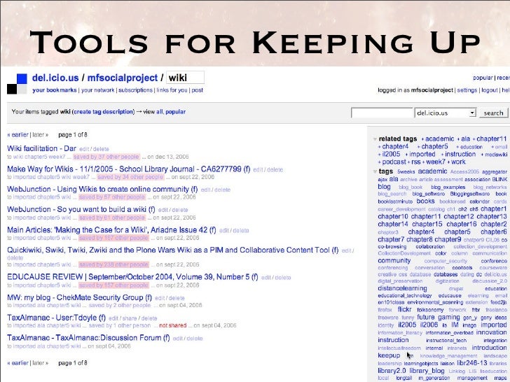510x382 pixels.
Task: Select the keepup tag
Action: [x=389, y=355]
